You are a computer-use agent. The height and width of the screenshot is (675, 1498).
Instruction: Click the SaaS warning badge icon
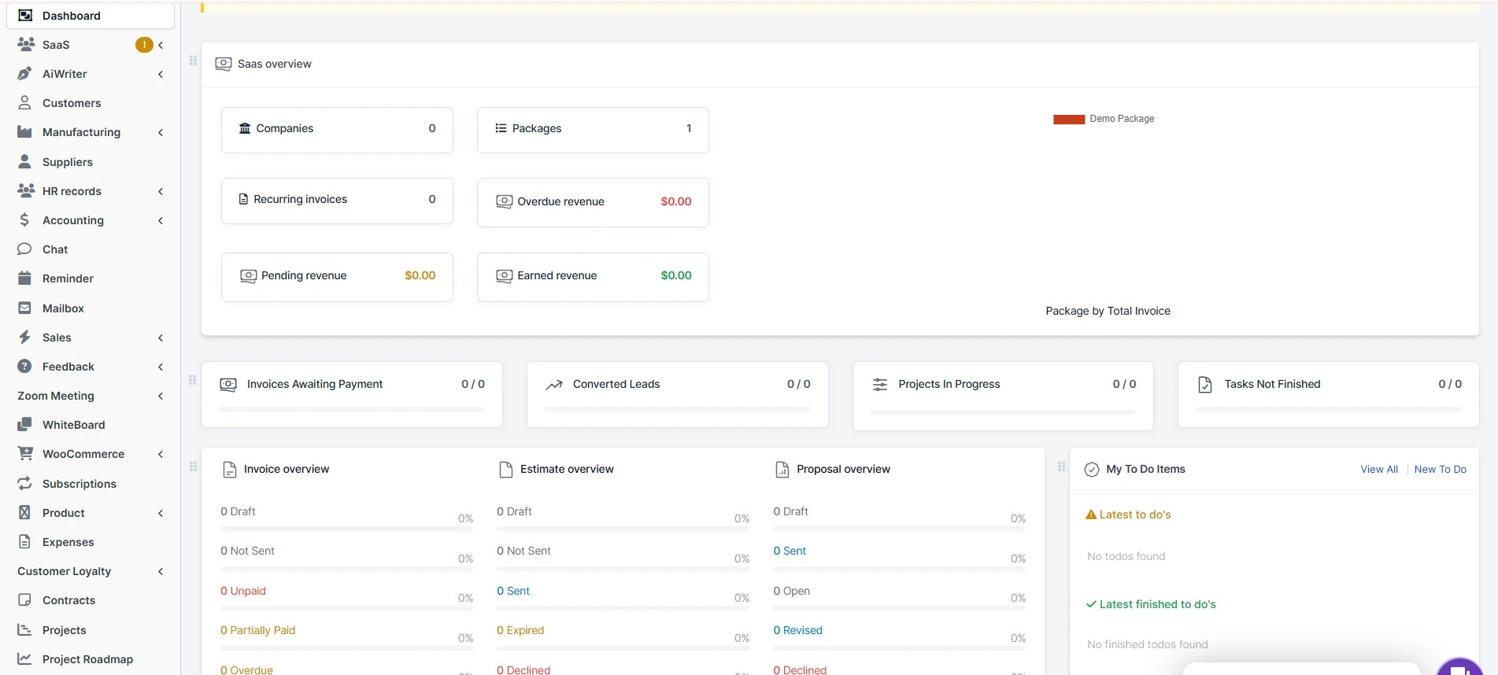click(144, 45)
